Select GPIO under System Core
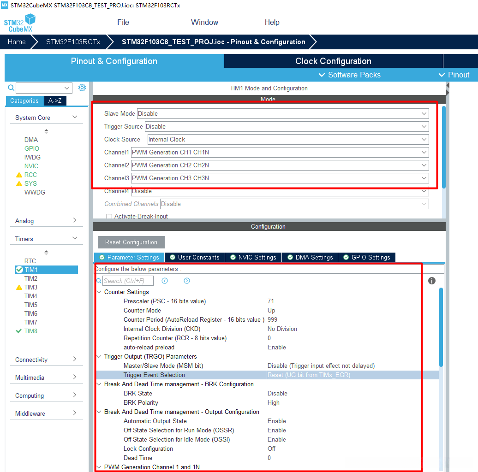The width and height of the screenshot is (478, 472). [32, 148]
